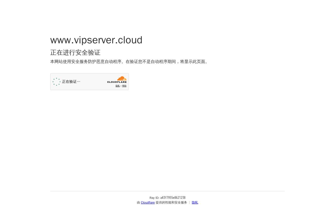Viewport: 335px width, 209px height.
Task: Click the 本网站使用安全服务防护恶意自动程序 description line
Action: point(130,62)
